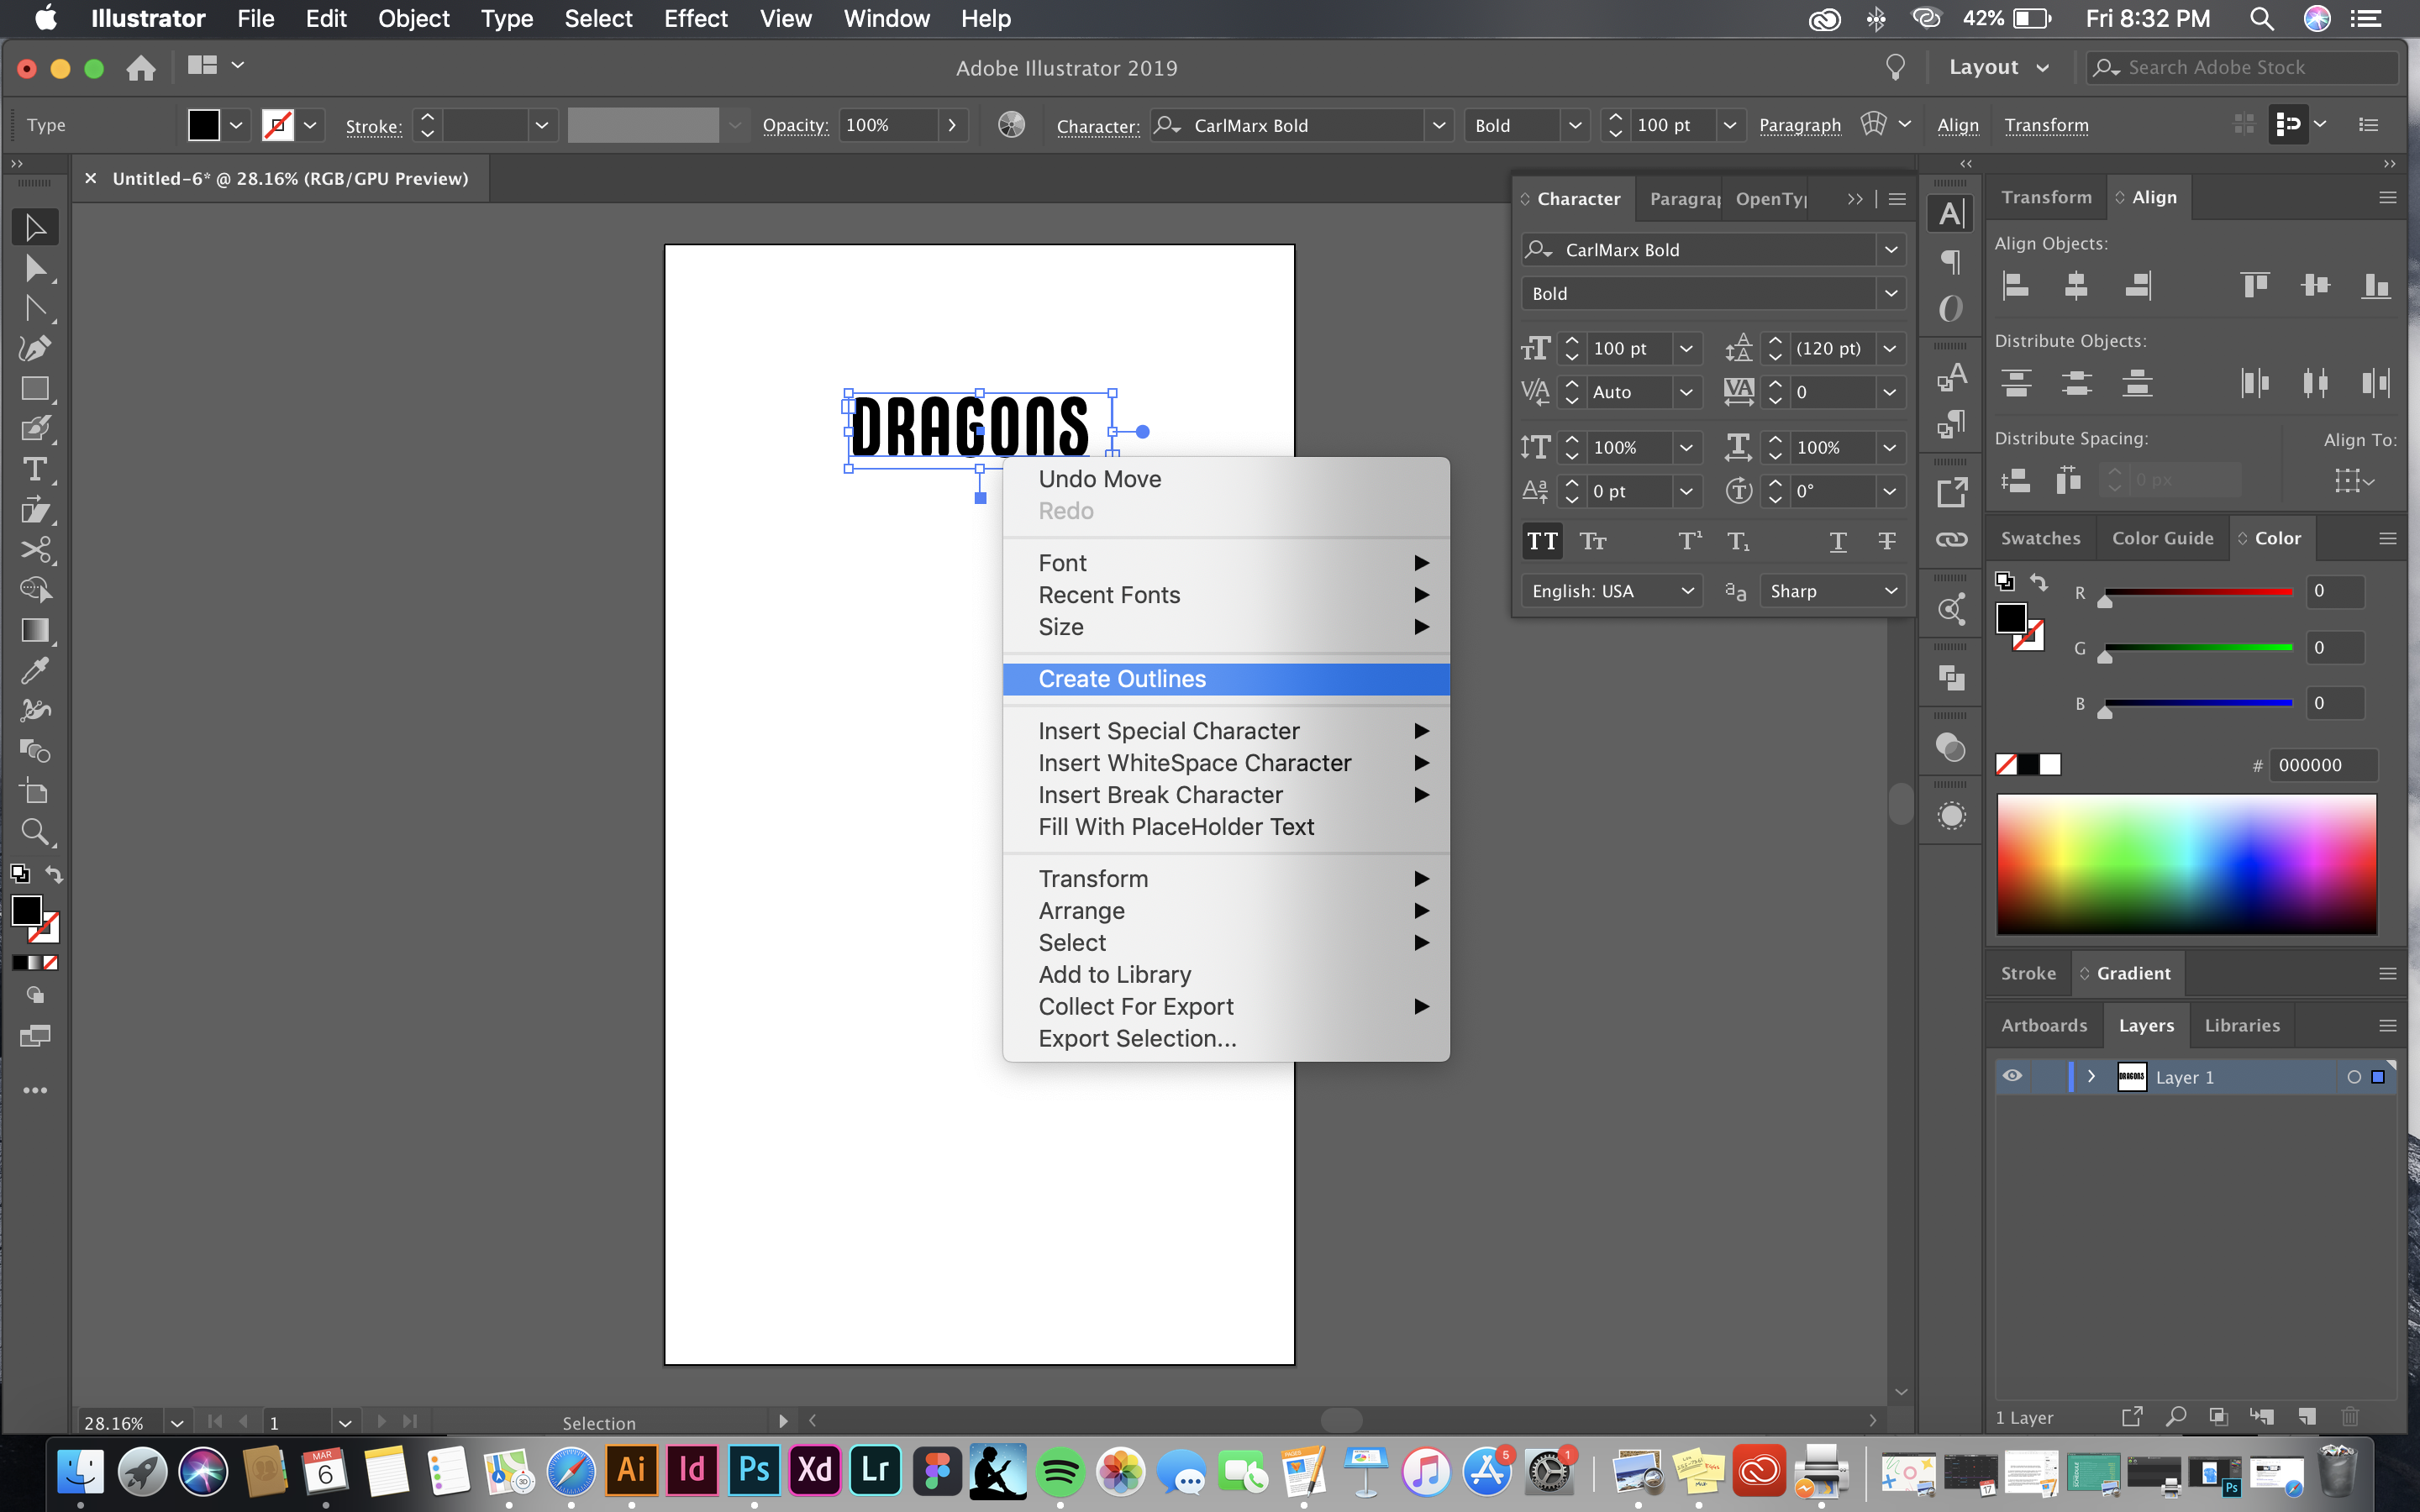Toggle Underline button
Viewport: 2420px width, 1512px height.
[1838, 541]
